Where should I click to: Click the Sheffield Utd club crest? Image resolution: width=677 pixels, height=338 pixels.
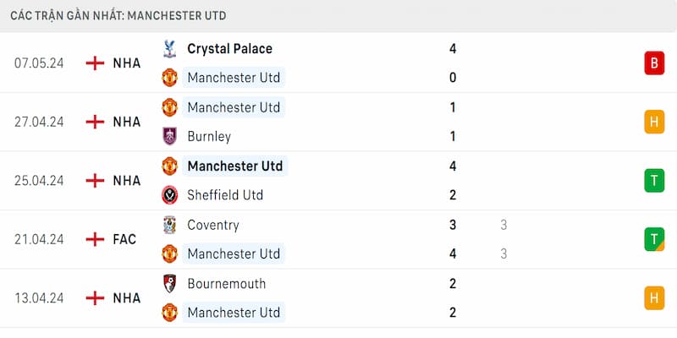(x=169, y=195)
